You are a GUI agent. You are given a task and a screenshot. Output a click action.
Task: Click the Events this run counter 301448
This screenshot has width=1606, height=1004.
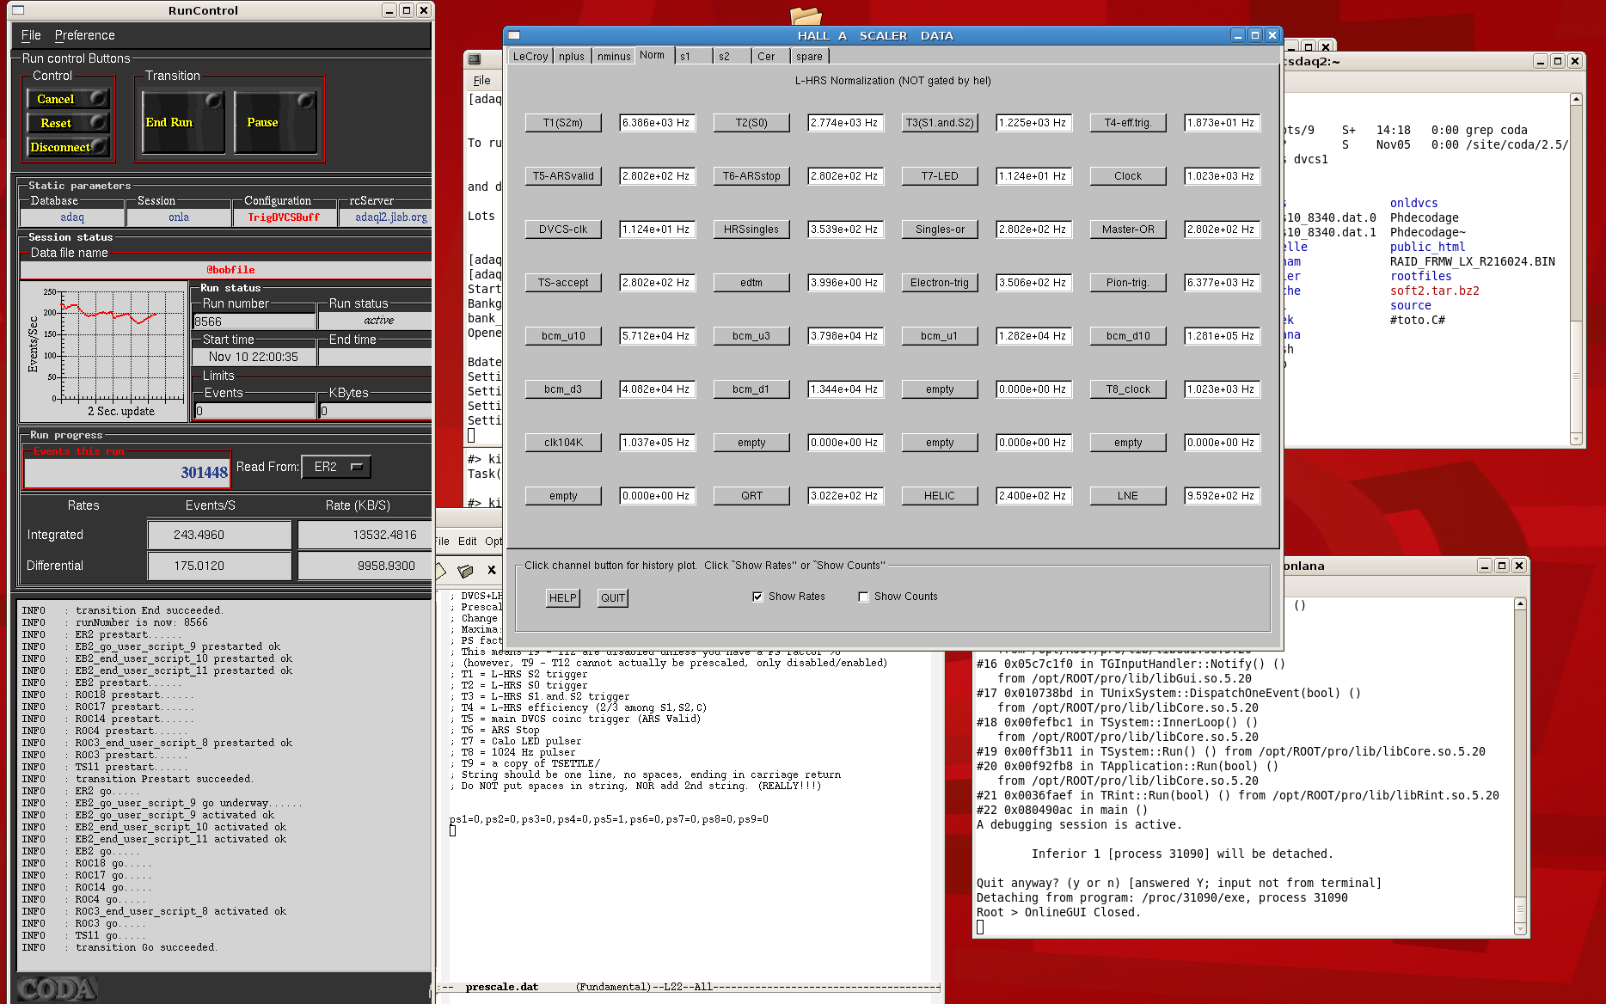click(x=126, y=472)
